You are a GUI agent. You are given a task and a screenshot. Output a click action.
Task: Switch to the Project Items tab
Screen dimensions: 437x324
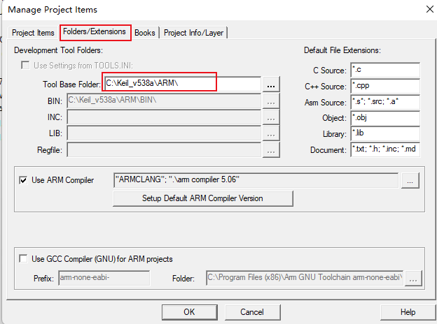tap(34, 33)
